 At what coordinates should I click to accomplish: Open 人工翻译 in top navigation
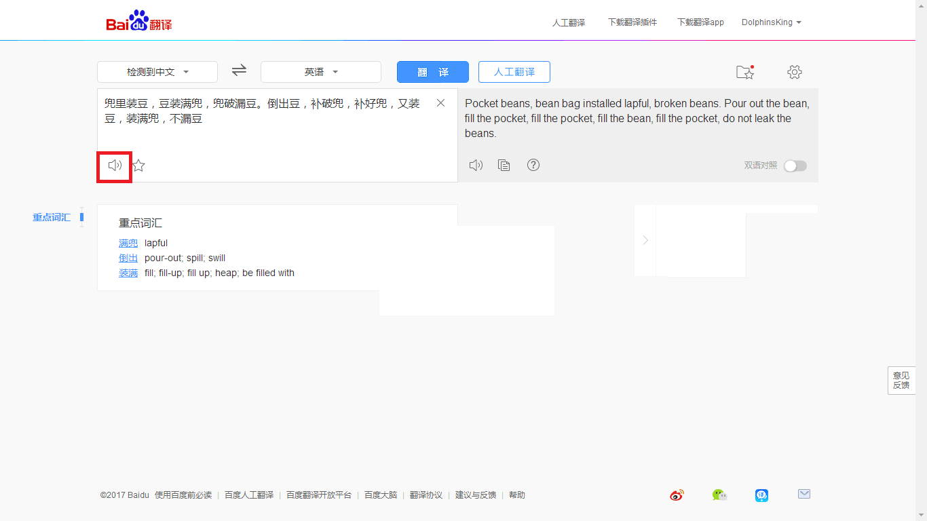point(569,22)
